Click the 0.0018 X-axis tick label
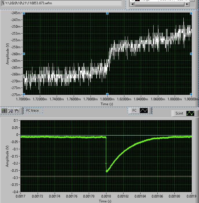Screen dimensions: 199x203 coord(106,196)
